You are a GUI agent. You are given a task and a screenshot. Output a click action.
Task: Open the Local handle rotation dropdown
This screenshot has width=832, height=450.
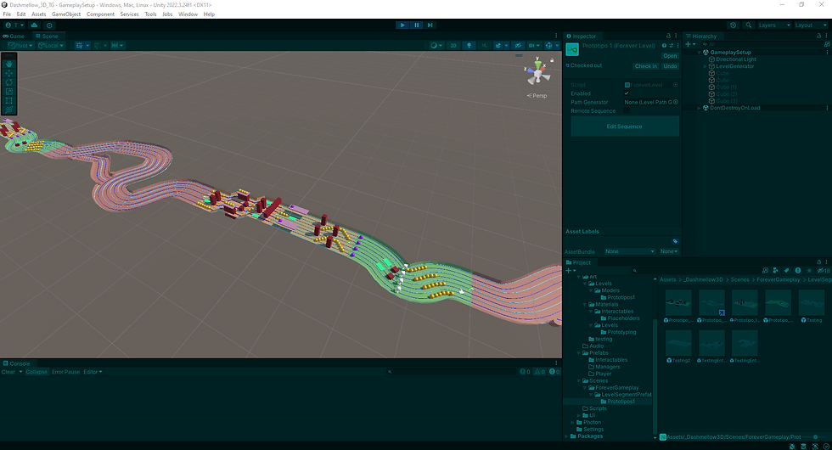click(x=50, y=46)
